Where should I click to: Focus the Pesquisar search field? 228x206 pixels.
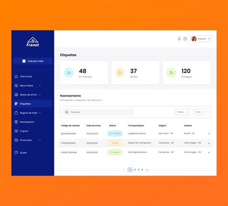point(98,112)
